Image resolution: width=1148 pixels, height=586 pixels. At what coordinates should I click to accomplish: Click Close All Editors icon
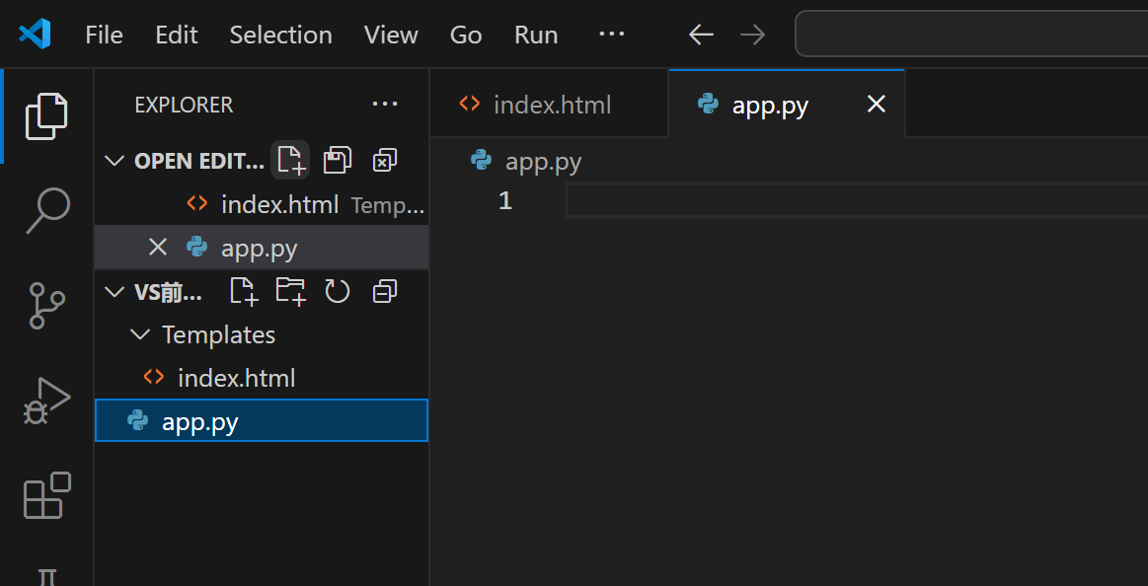point(384,160)
